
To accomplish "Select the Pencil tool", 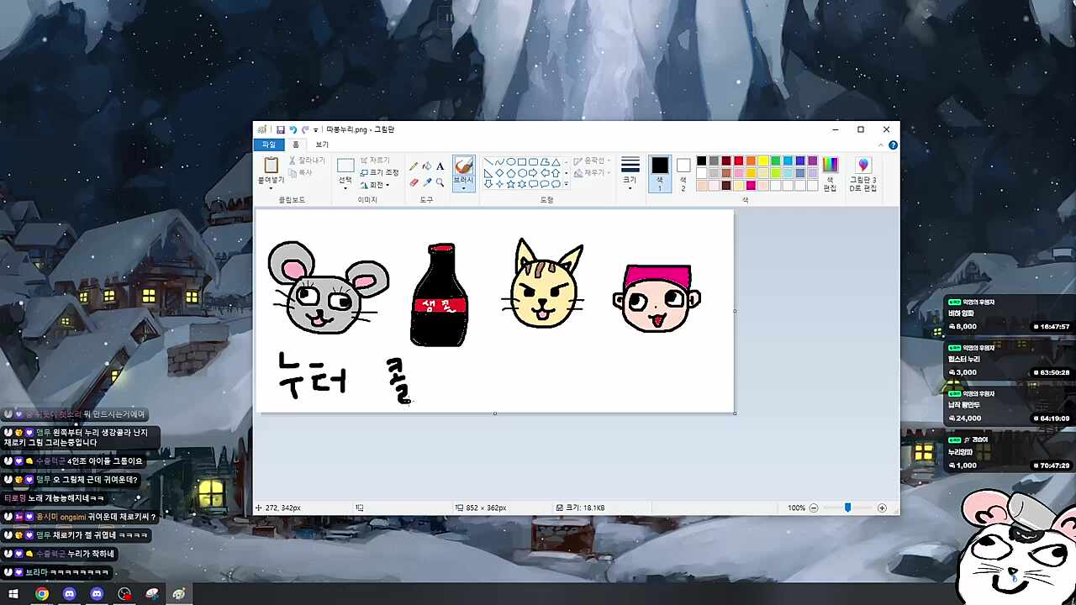I will [414, 166].
